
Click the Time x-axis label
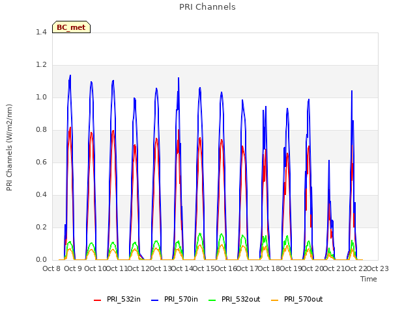point(369,279)
